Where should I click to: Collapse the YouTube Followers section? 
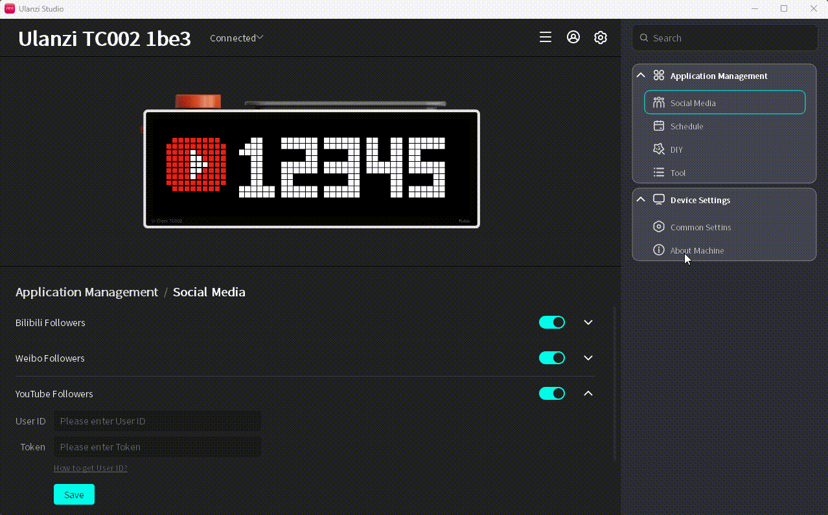coord(588,393)
